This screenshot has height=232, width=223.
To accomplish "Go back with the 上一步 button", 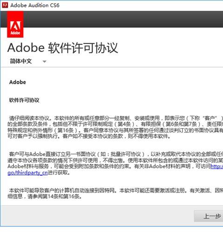I will (x=209, y=216).
